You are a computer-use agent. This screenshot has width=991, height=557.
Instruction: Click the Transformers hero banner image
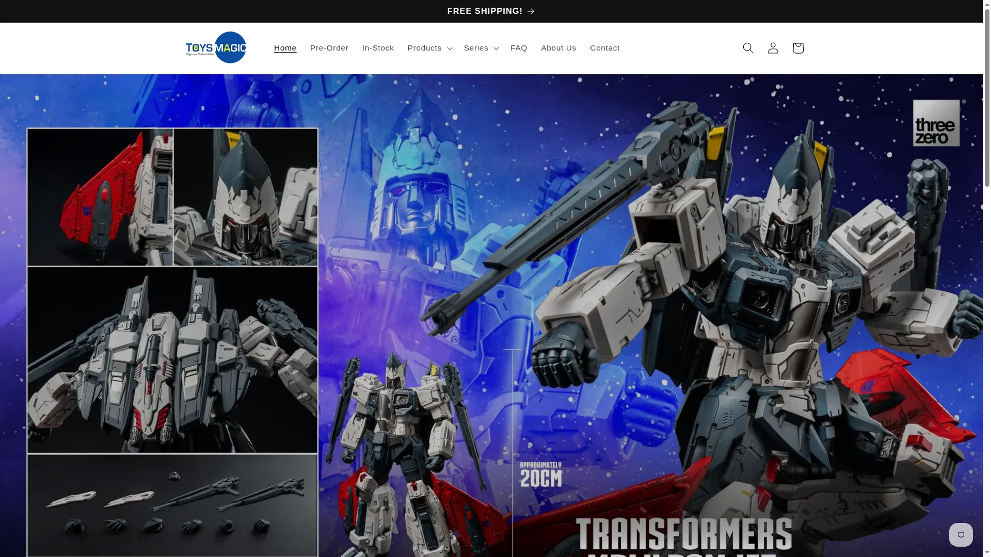pyautogui.click(x=491, y=316)
